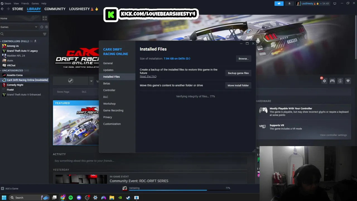Image resolution: width=357 pixels, height=201 pixels.
Task: Open the Games filter dropdown
Action: [19, 27]
